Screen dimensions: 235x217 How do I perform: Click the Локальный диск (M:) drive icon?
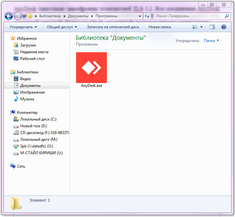pyautogui.click(x=16, y=140)
